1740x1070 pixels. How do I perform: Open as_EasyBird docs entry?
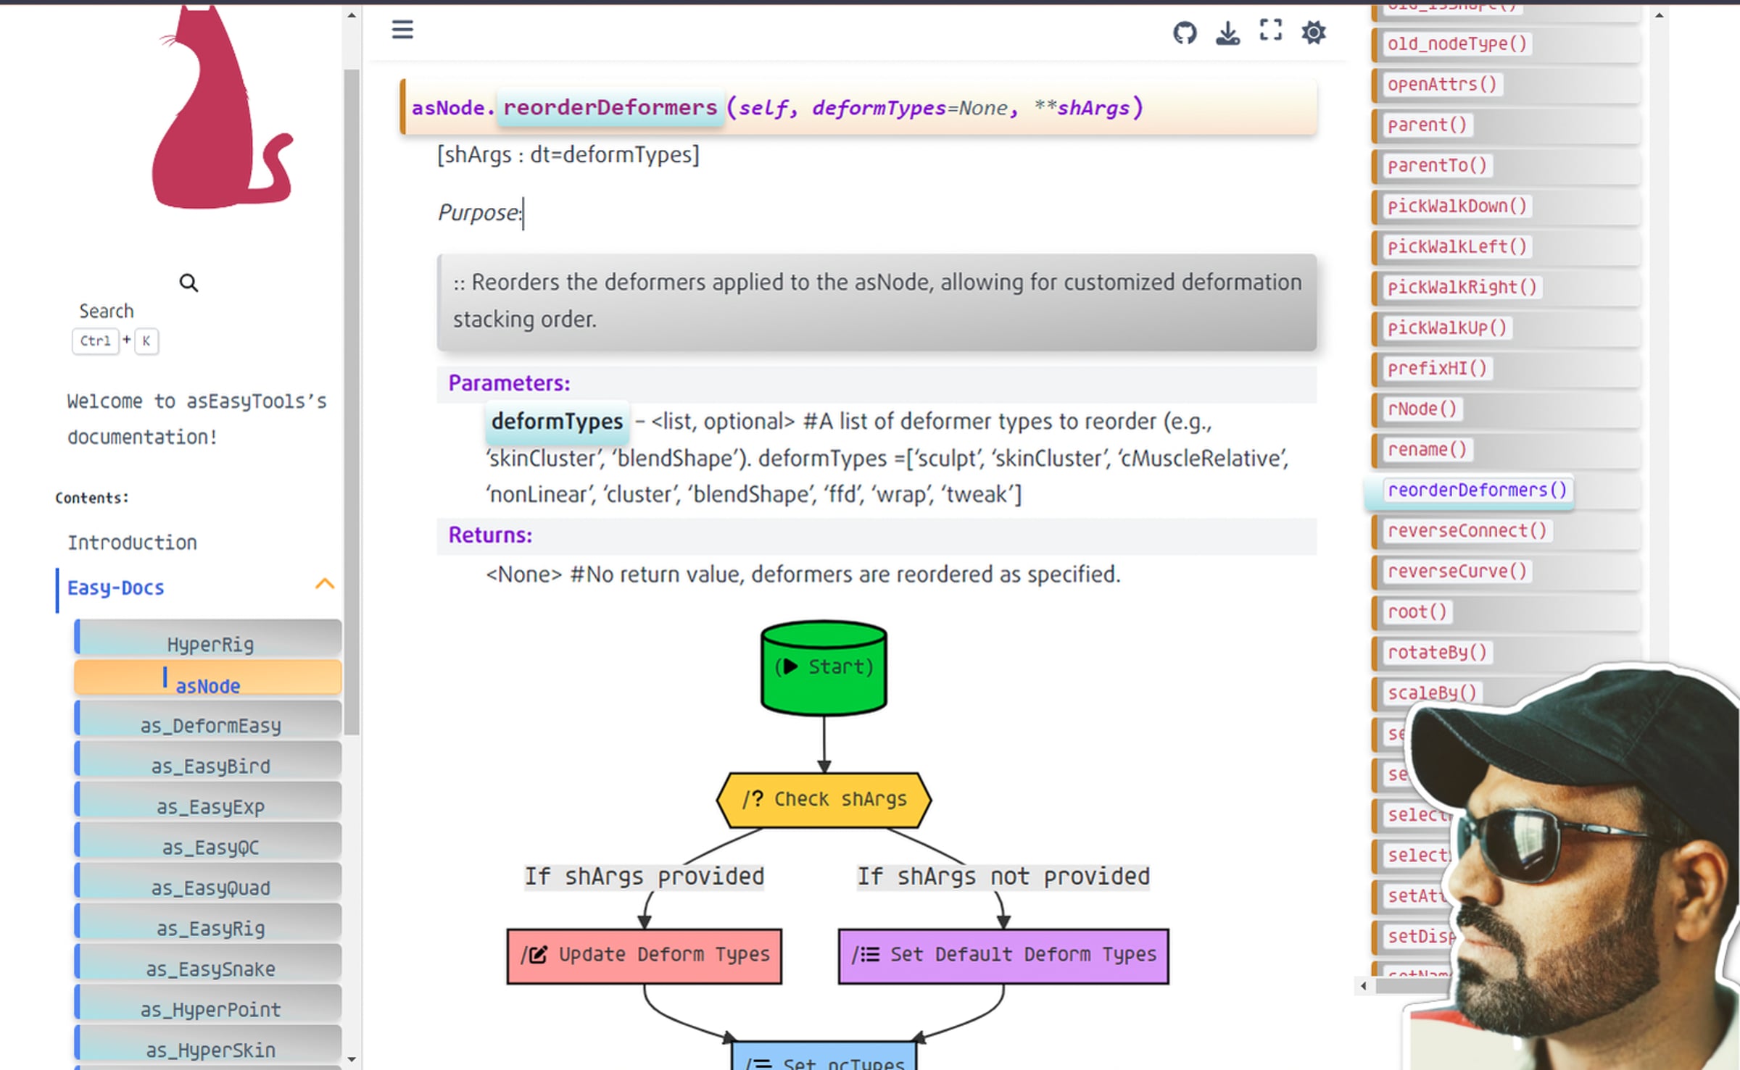point(209,761)
